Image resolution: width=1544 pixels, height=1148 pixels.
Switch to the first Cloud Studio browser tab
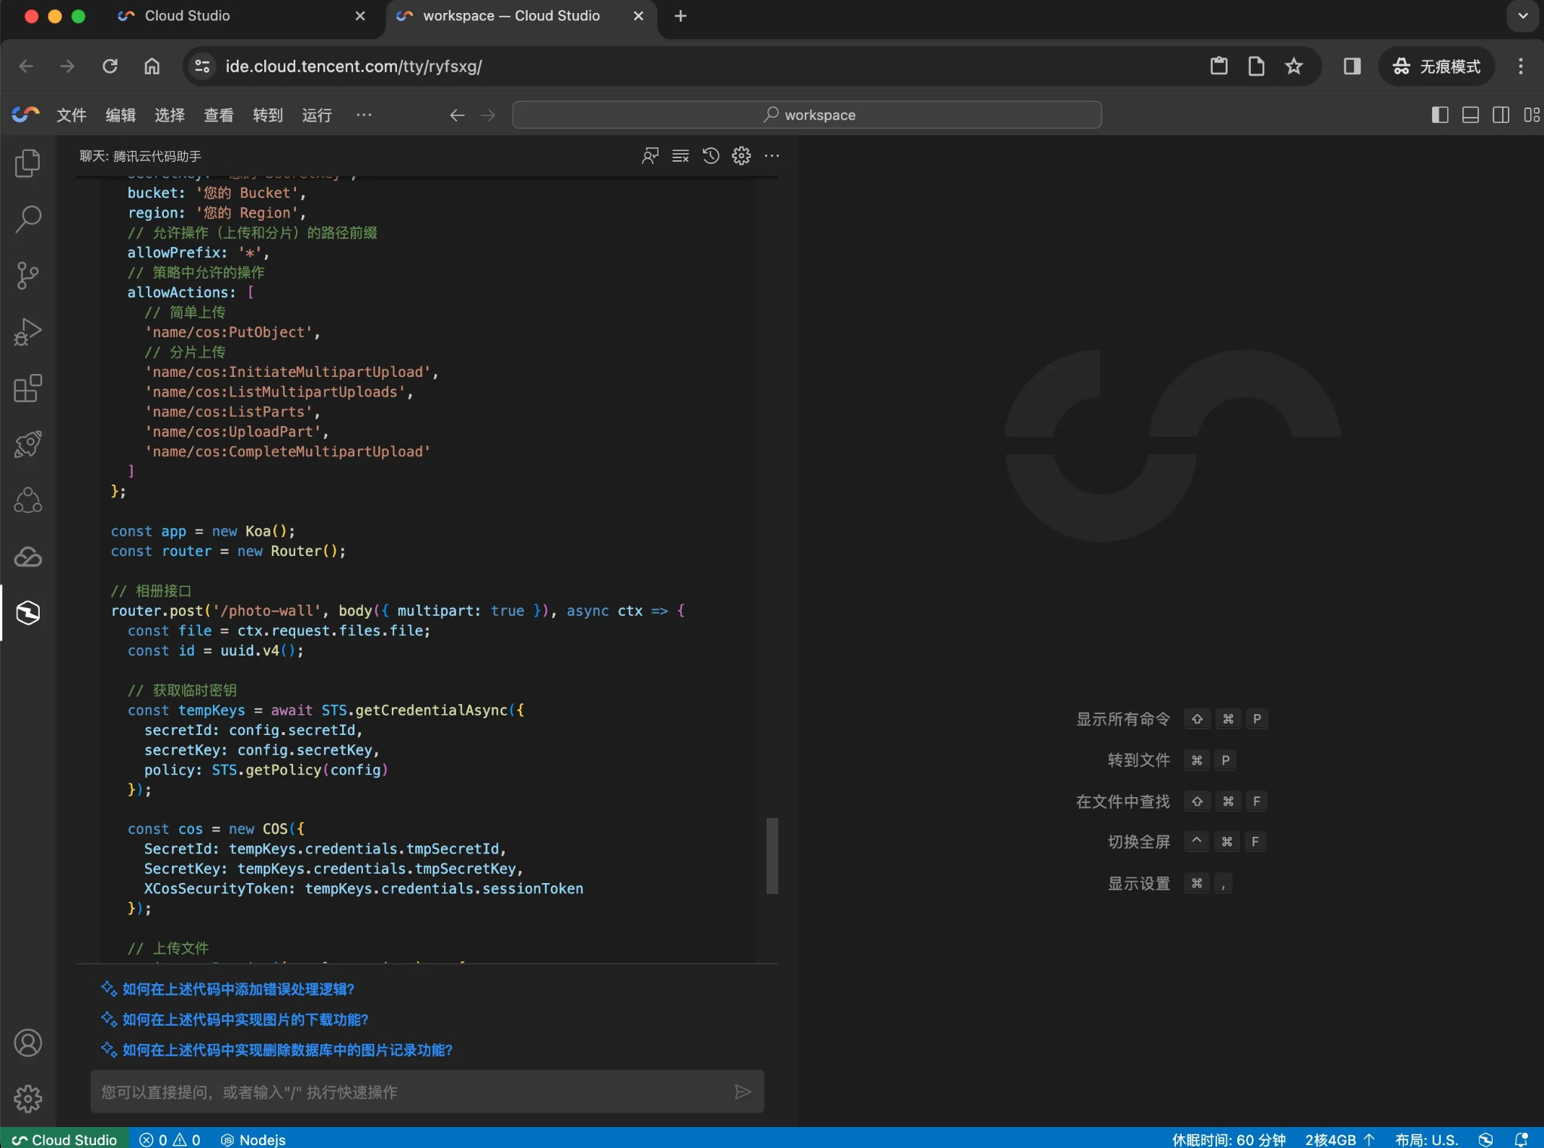pyautogui.click(x=187, y=16)
